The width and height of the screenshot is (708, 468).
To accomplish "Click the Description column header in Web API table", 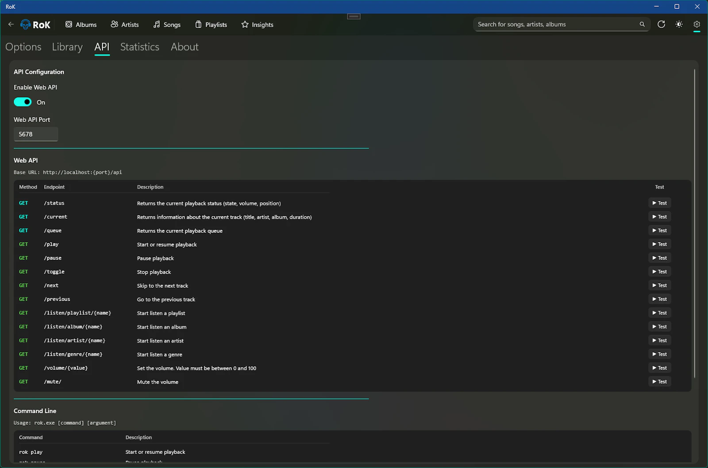I will (x=150, y=187).
